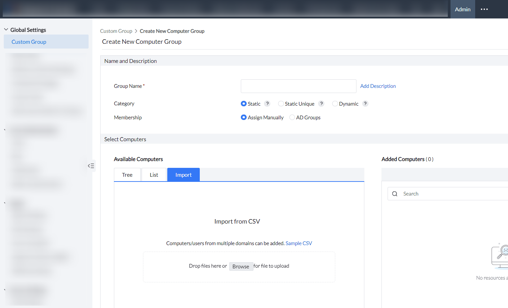Open the ellipsis overflow menu

(x=484, y=9)
